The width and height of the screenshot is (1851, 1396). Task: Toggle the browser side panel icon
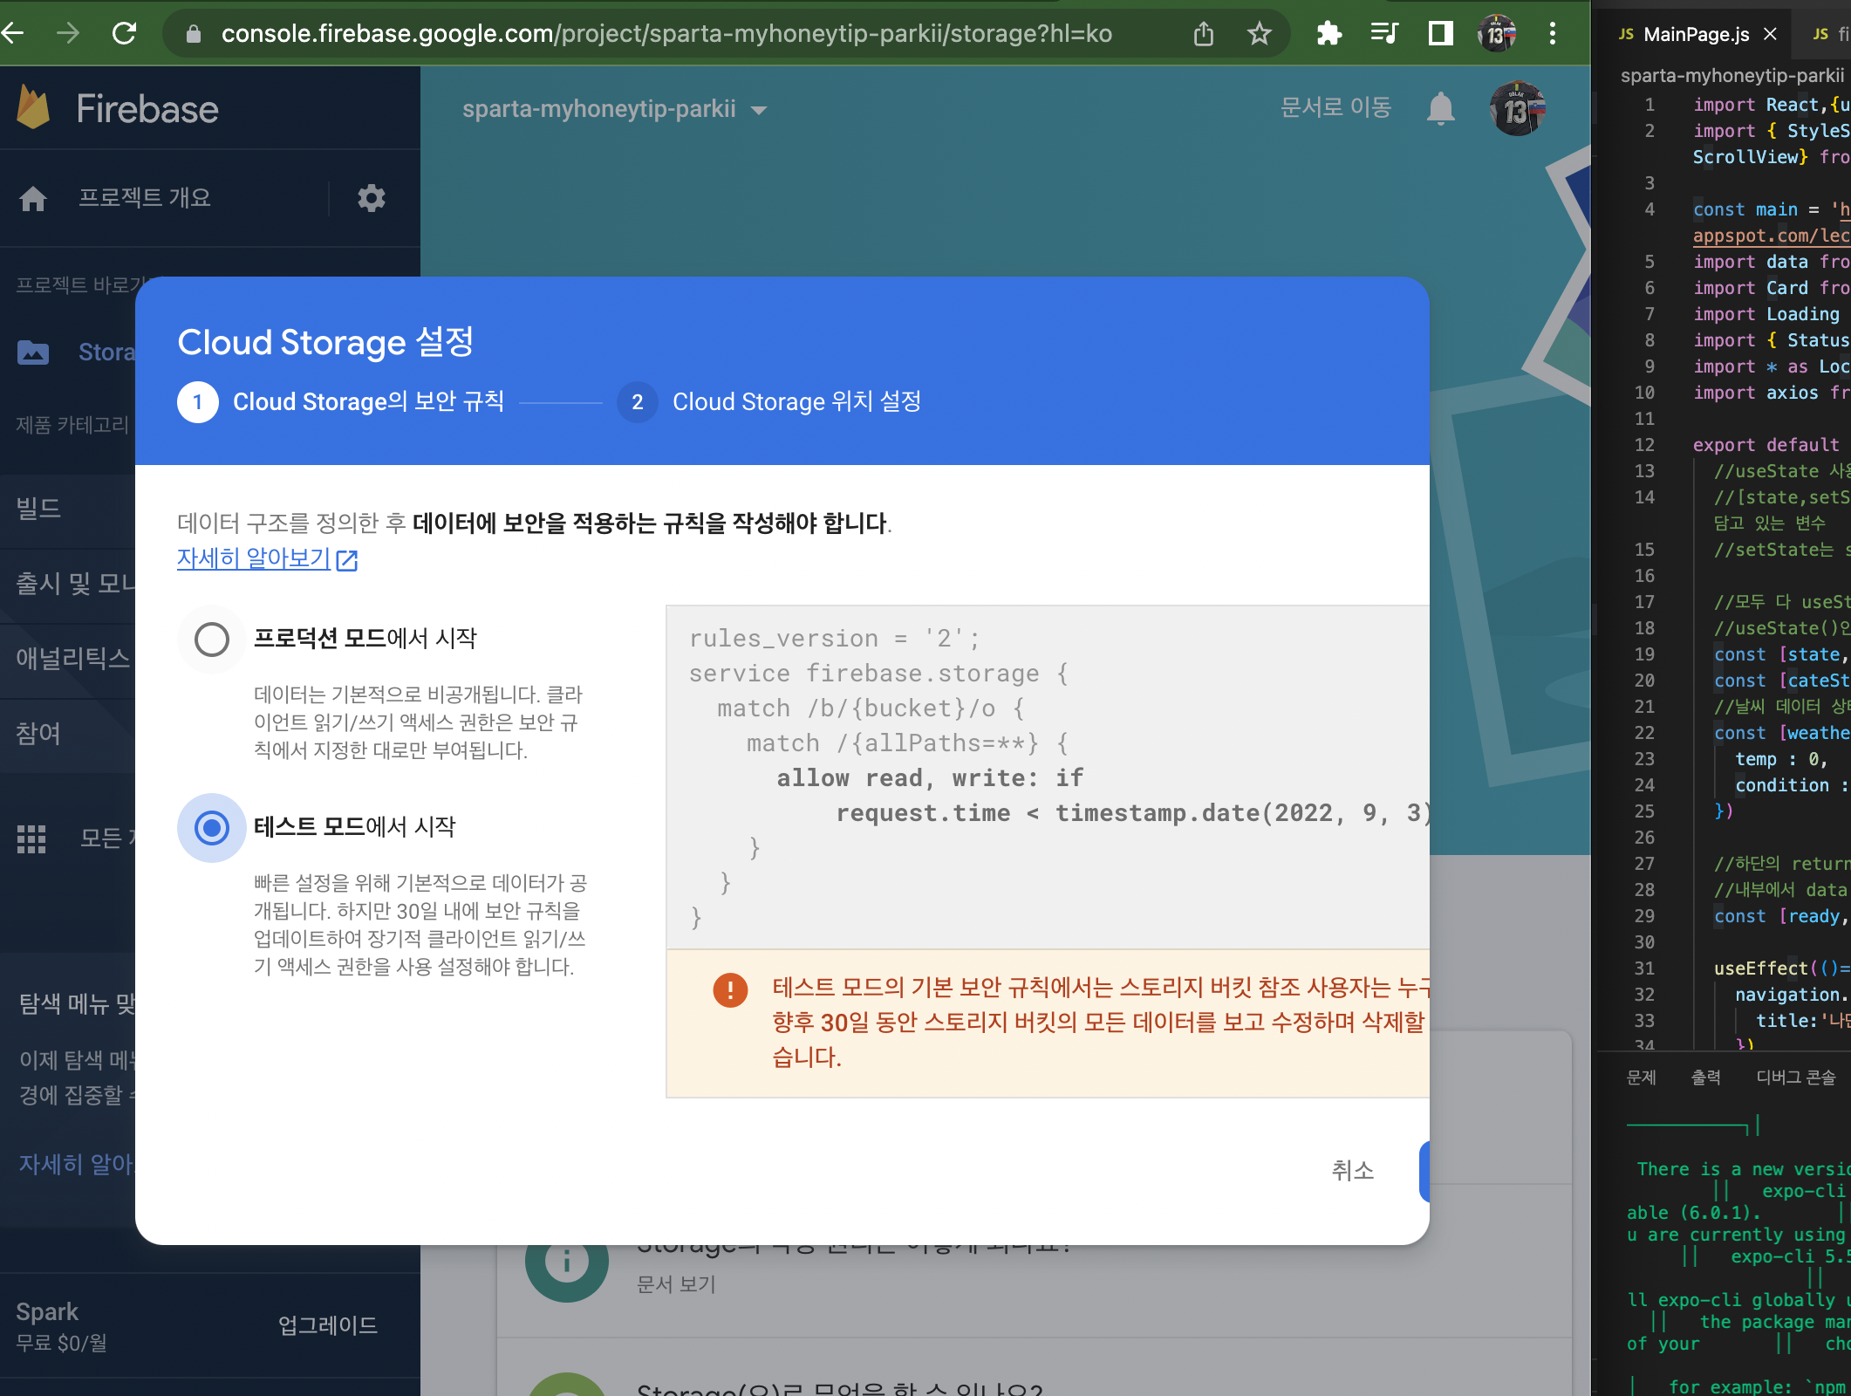pos(1440,34)
